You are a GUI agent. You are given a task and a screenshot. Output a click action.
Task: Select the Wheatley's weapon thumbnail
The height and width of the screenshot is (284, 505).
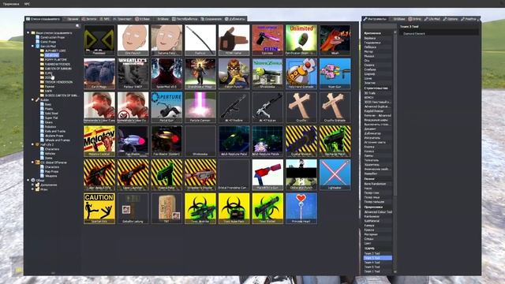133,73
